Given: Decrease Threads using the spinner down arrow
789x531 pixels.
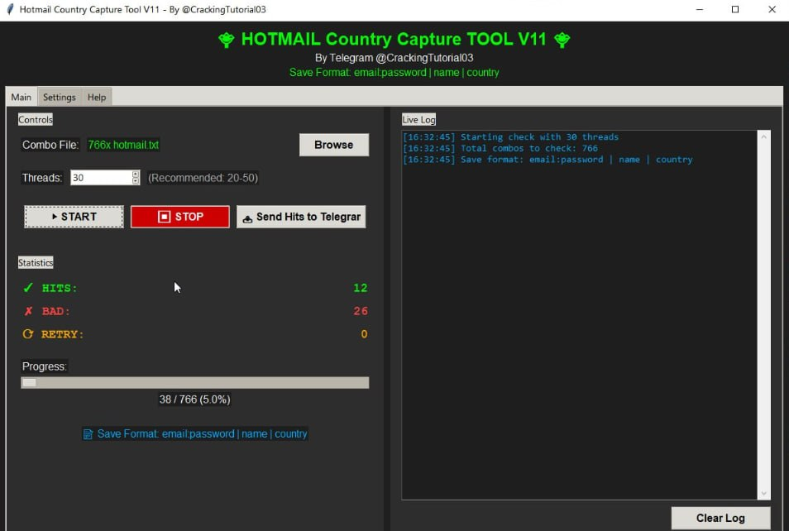Looking at the screenshot, I should coord(136,181).
